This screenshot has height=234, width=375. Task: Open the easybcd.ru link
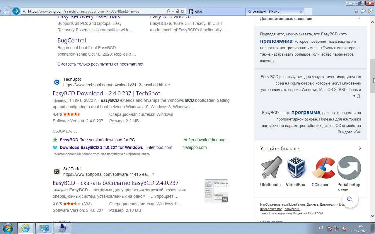pos(292,209)
